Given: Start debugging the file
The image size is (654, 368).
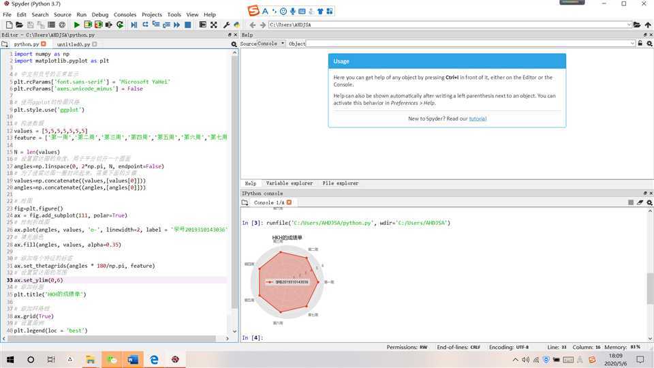Looking at the screenshot, I should [x=134, y=25].
